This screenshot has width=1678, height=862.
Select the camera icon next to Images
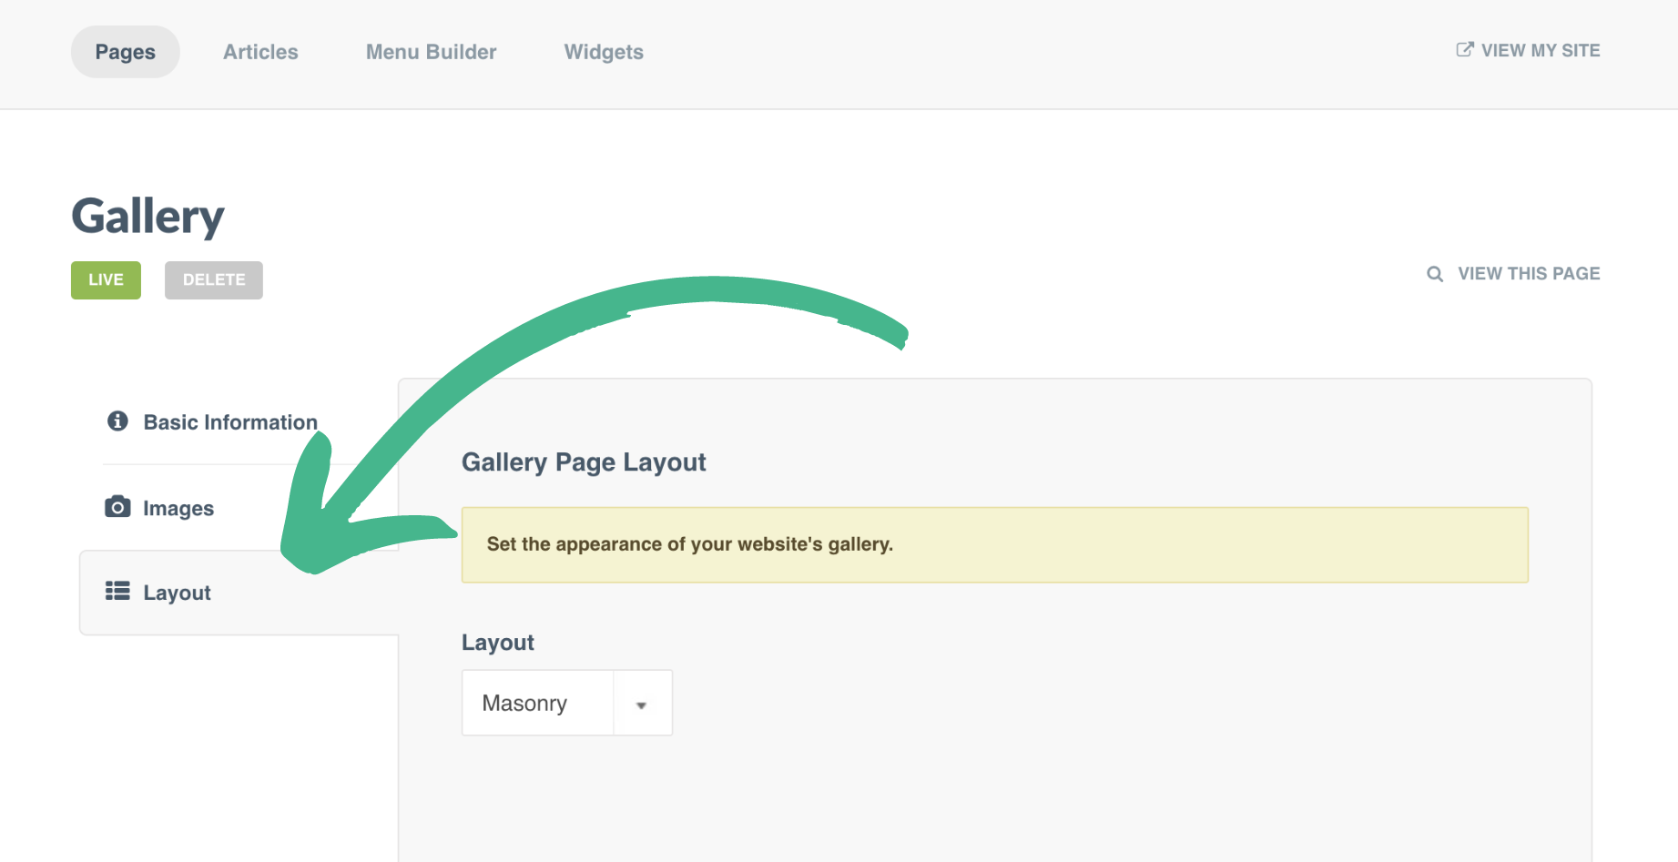(117, 507)
